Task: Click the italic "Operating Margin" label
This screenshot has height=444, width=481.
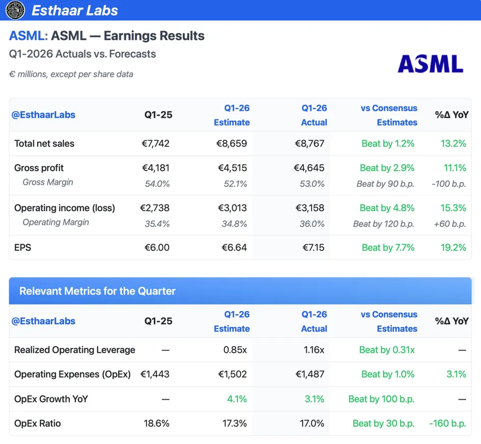Action: 56,222
